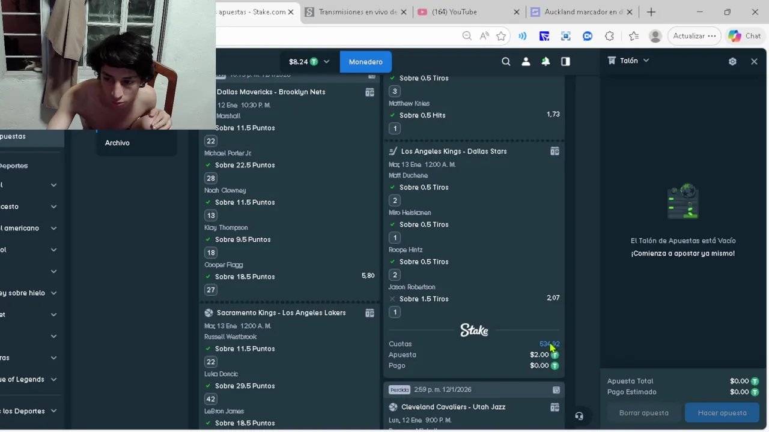This screenshot has height=432, width=769.
Task: Click Sobre 29.5 Puntos for Luka Doncic
Action: click(245, 386)
